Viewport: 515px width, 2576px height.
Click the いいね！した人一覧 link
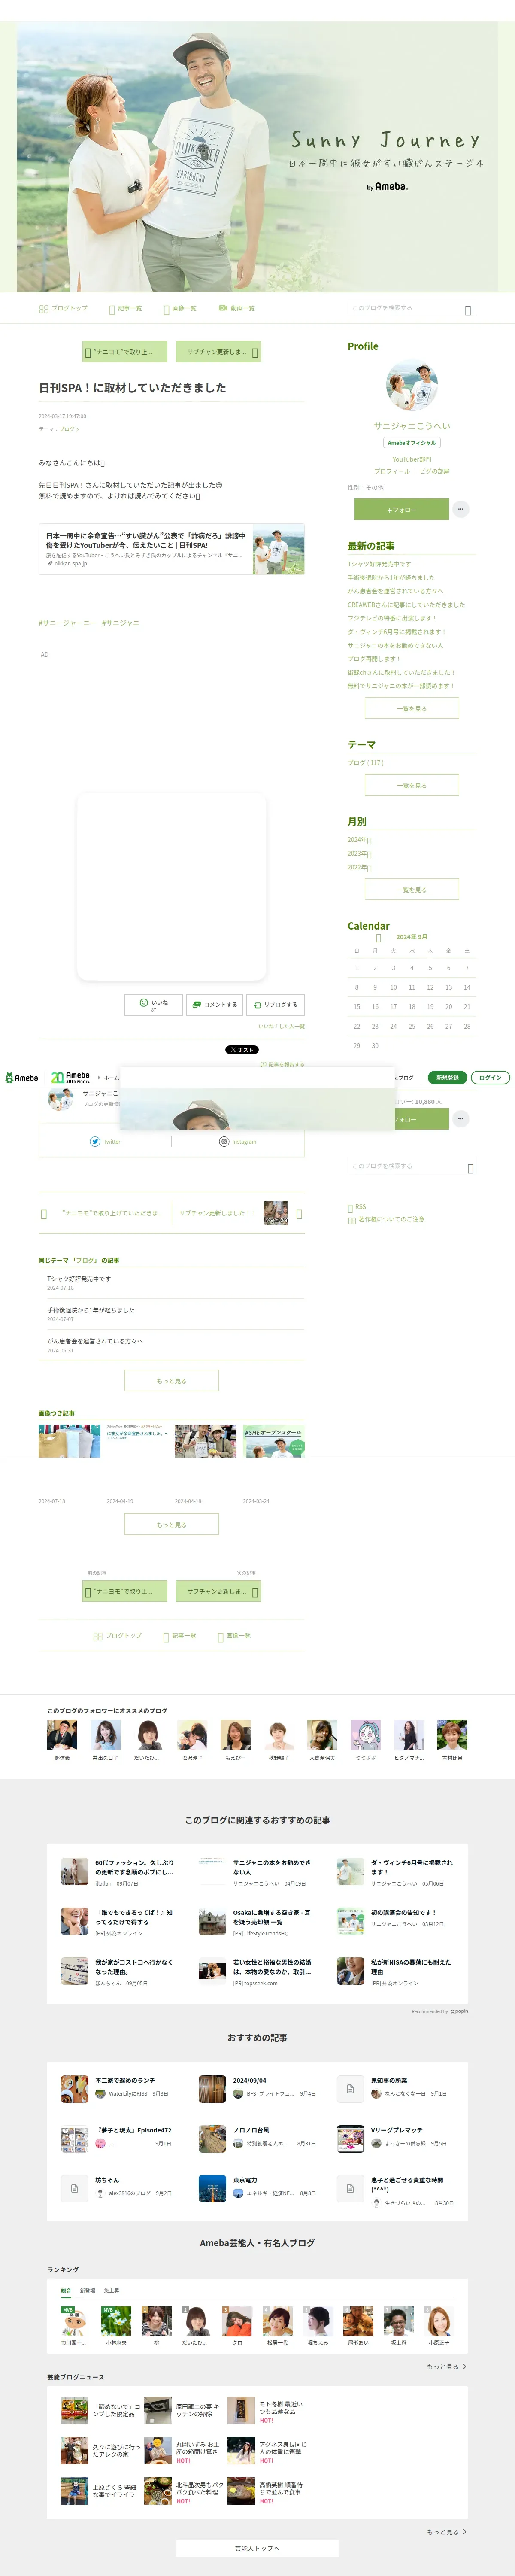click(281, 1026)
